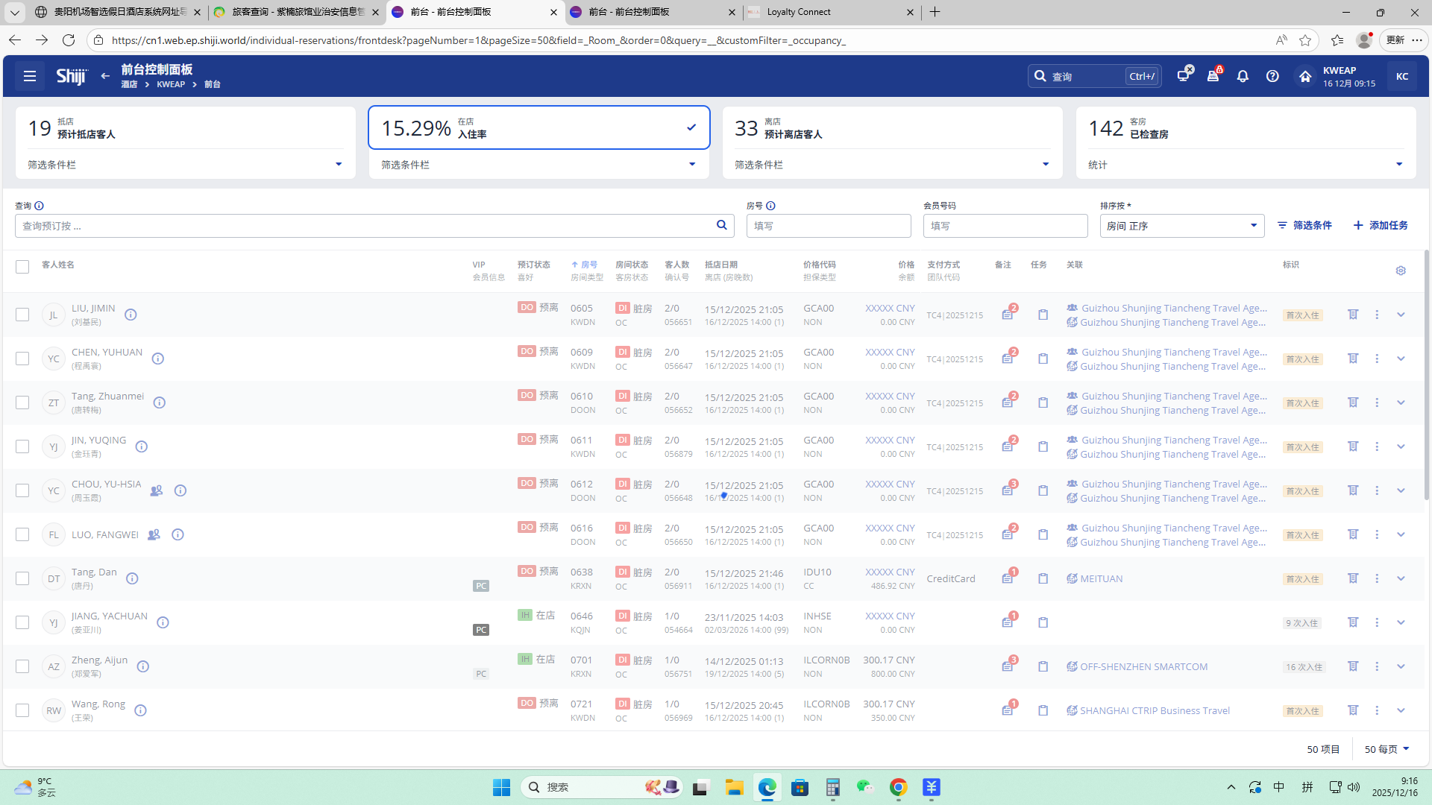This screenshot has width=1432, height=805.
Task: Open the hamburger navigation menu
Action: (x=30, y=76)
